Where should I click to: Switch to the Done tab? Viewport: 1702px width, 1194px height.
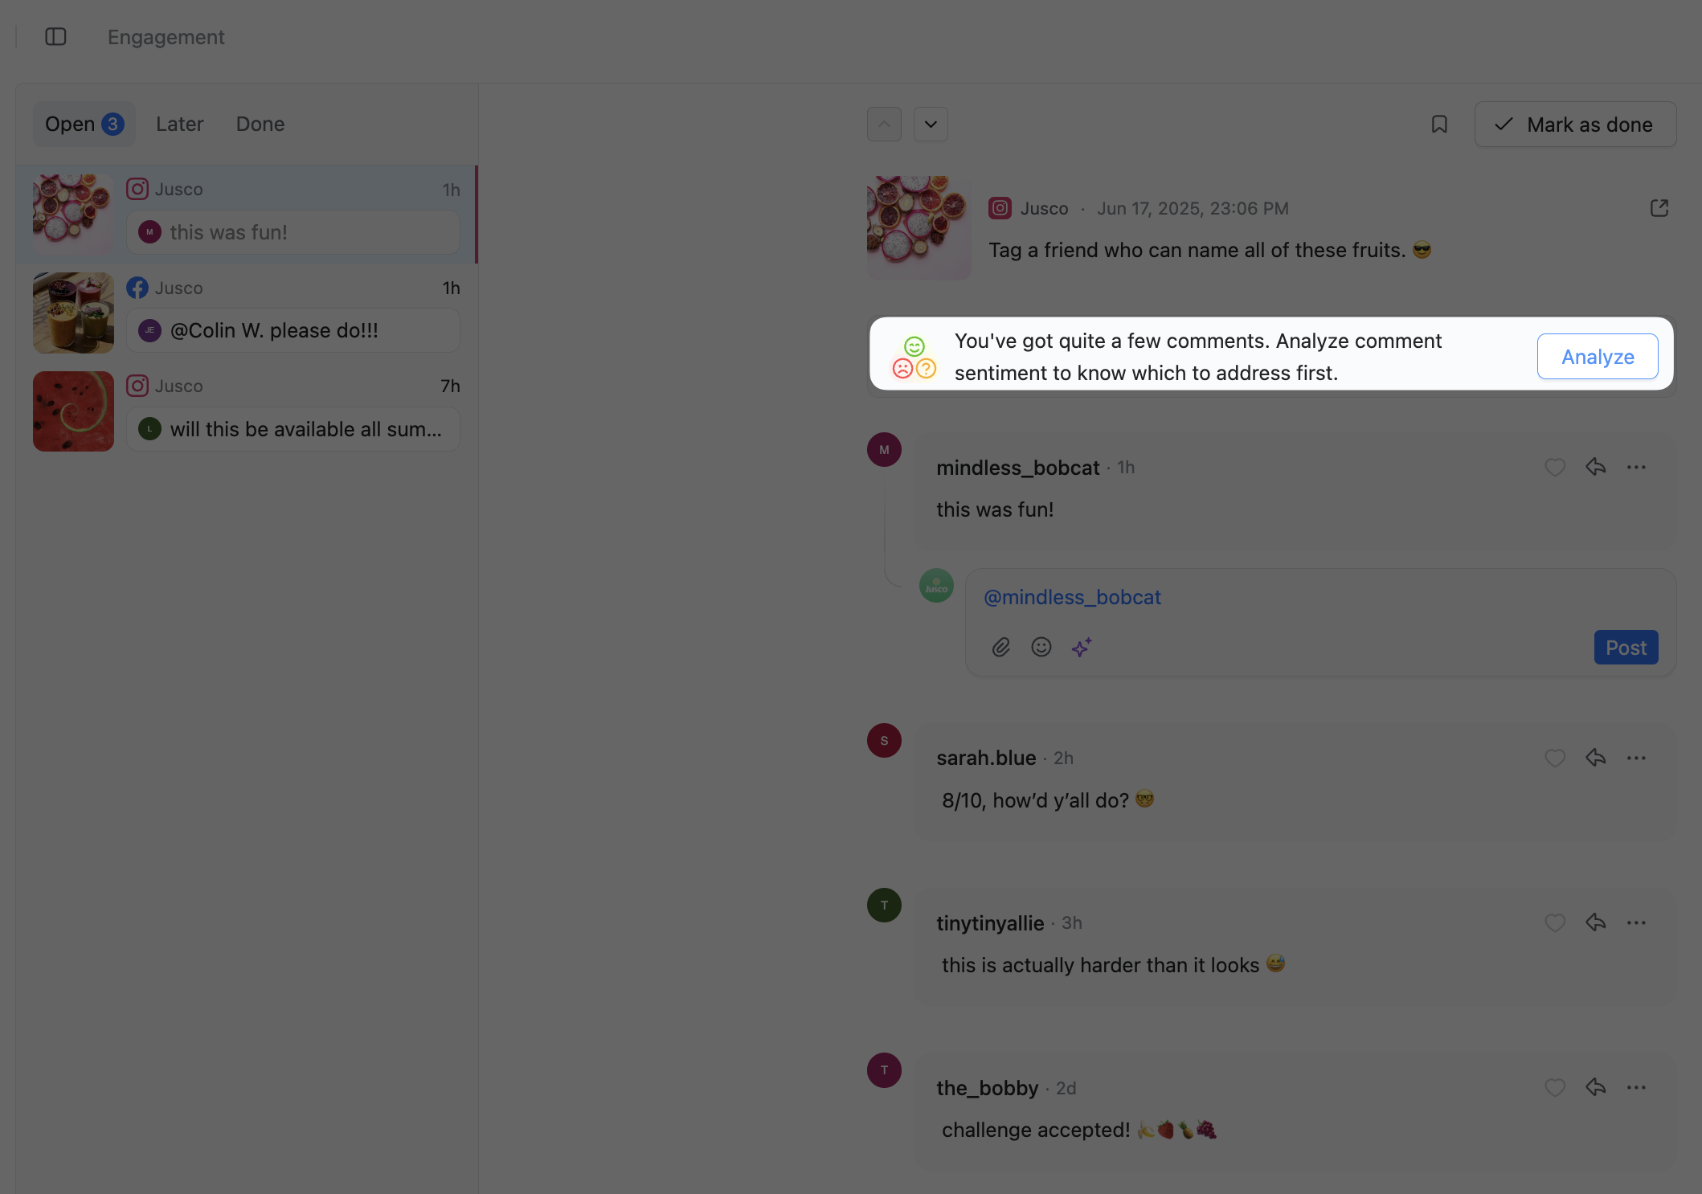[x=260, y=125]
